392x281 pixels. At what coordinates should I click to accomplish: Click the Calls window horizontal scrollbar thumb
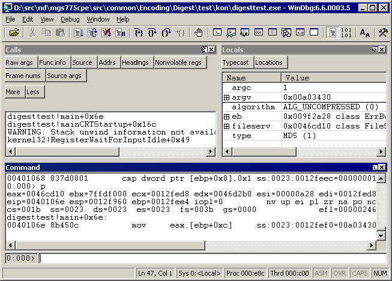(67, 151)
